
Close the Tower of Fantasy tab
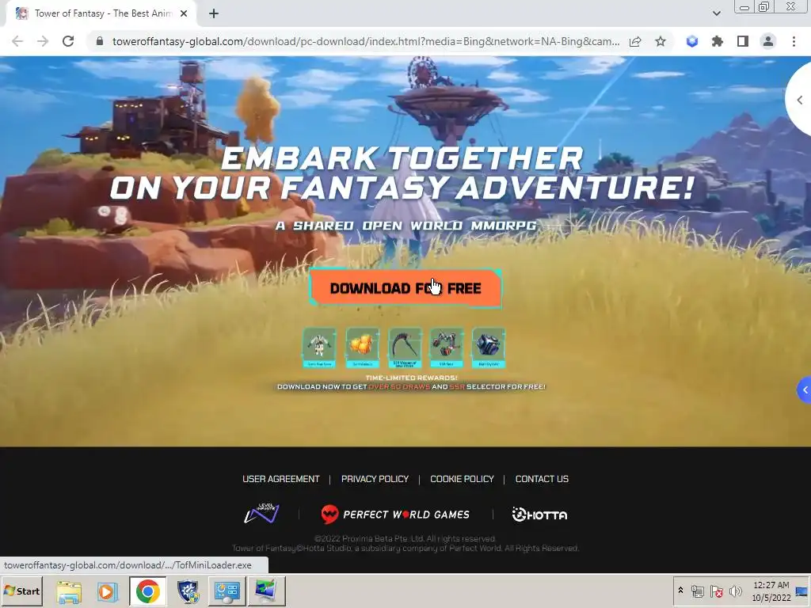point(184,13)
